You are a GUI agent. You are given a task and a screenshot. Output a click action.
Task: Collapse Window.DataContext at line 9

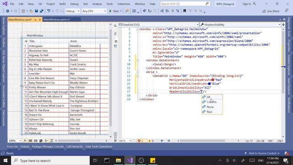(x=137, y=60)
